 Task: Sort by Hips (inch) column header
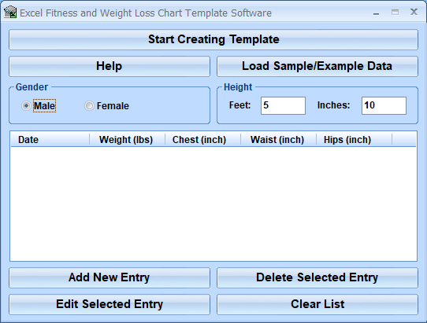tap(354, 140)
